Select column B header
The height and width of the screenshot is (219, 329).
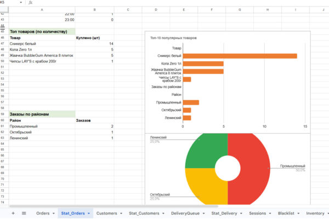point(95,10)
